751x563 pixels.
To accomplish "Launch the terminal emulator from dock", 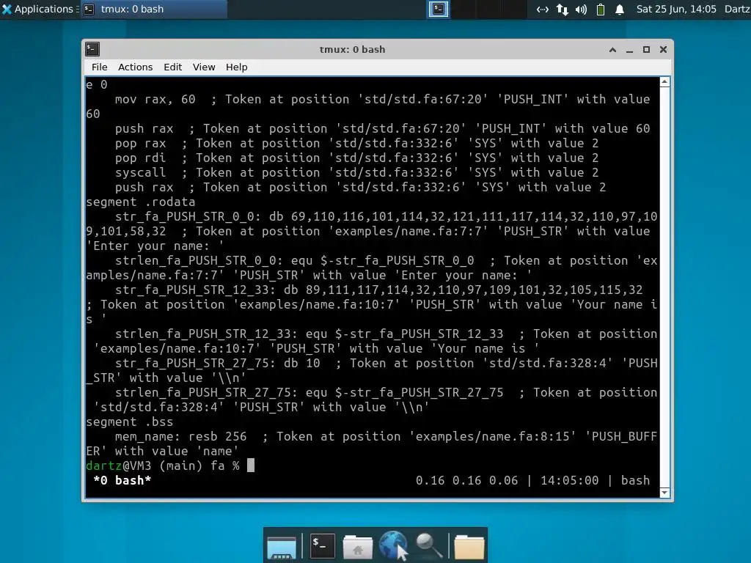I will (x=322, y=545).
